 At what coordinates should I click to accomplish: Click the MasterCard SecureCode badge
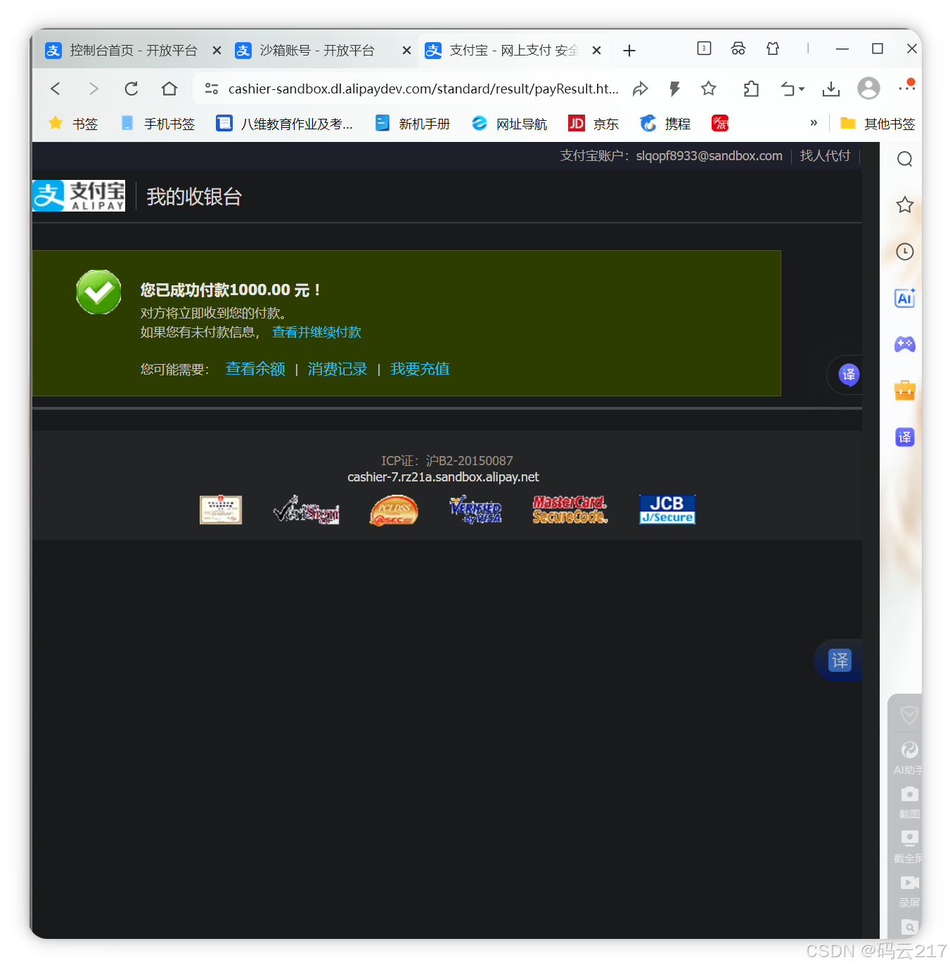(x=570, y=510)
